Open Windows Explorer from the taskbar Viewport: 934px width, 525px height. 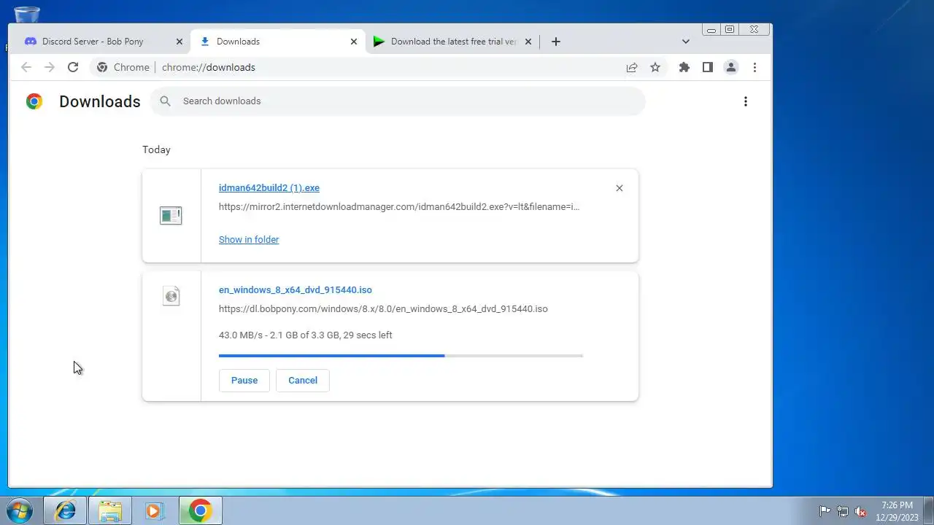click(x=110, y=510)
